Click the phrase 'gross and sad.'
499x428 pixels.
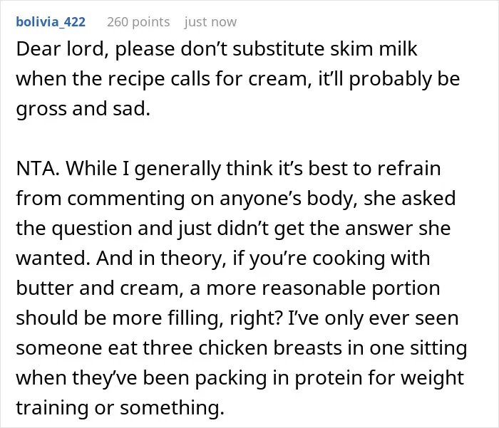tap(83, 109)
